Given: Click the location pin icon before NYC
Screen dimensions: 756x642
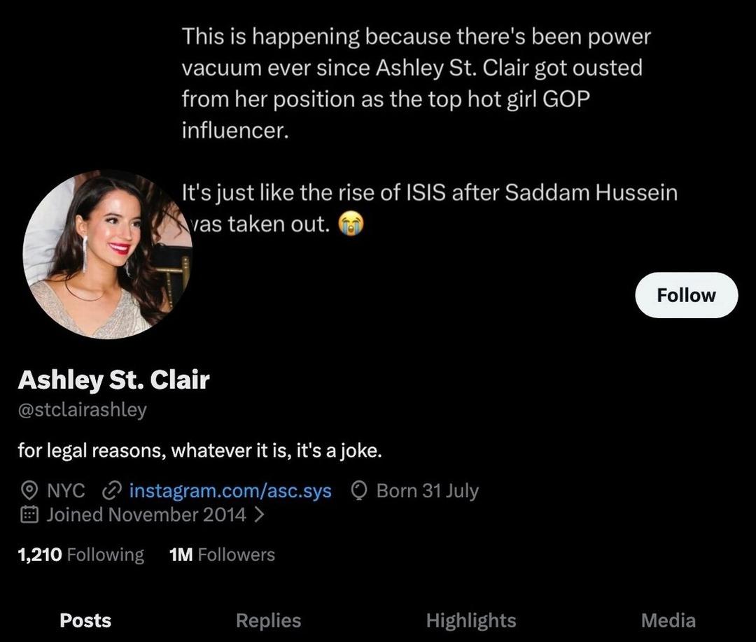Looking at the screenshot, I should coord(29,491).
